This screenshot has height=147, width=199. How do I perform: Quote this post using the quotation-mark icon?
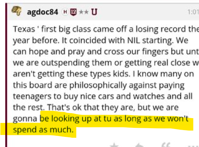pos(166,145)
